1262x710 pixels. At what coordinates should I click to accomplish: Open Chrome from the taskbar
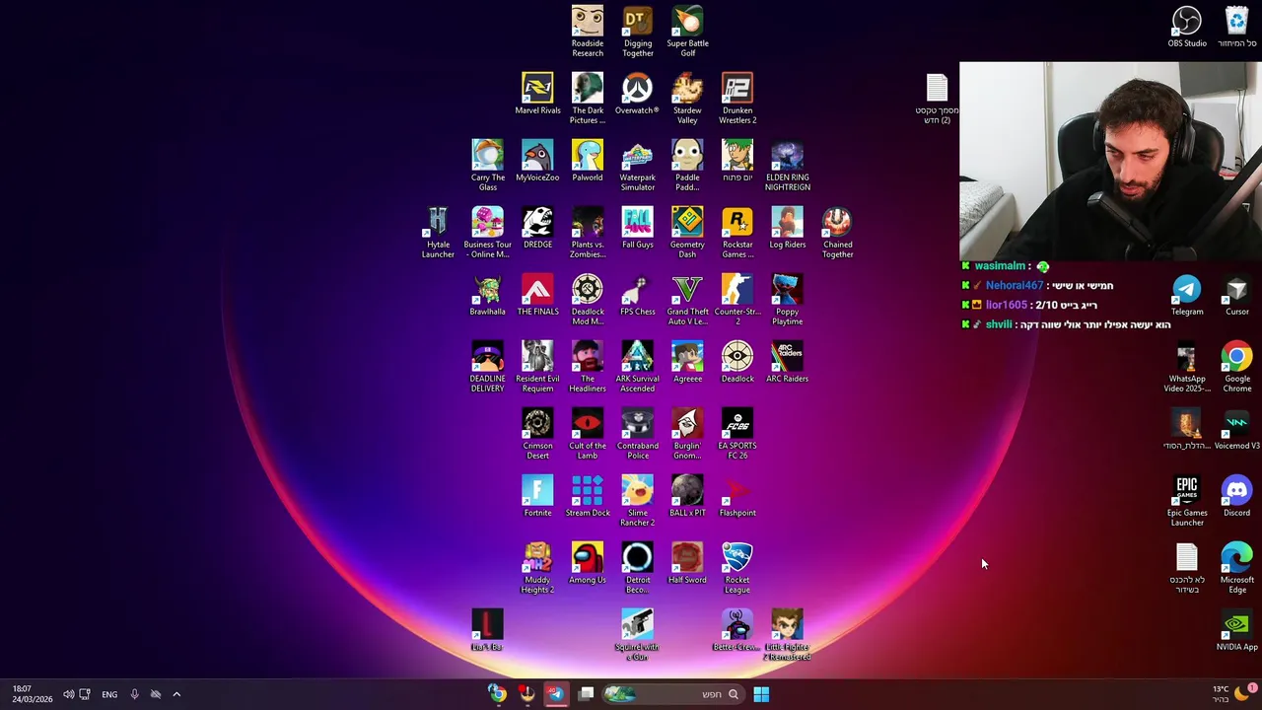point(497,694)
